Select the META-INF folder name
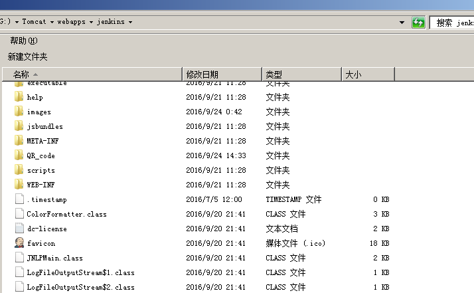The height and width of the screenshot is (293, 474). click(x=42, y=141)
